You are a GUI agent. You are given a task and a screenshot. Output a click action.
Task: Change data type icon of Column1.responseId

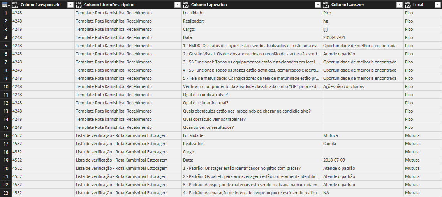(x=16, y=5)
